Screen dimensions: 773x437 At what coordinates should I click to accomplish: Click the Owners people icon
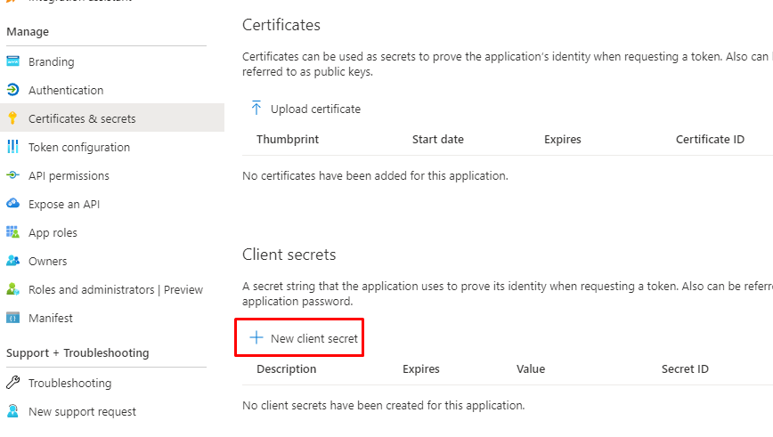12,261
